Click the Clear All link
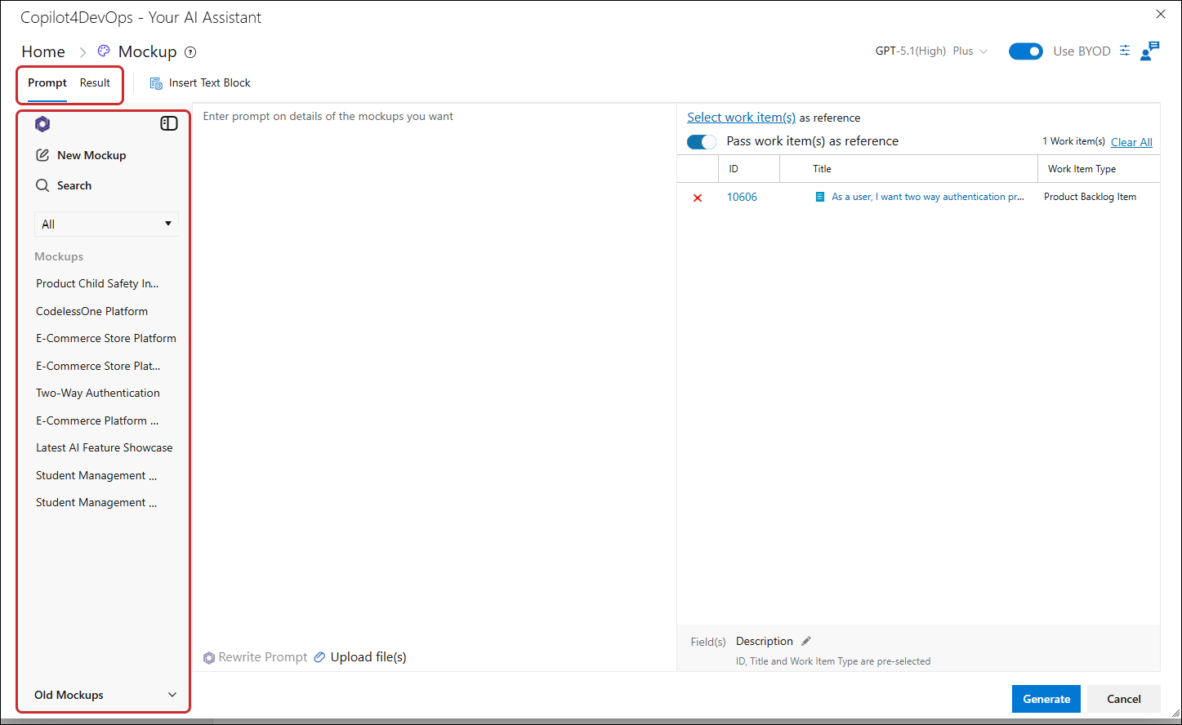Image resolution: width=1182 pixels, height=725 pixels. tap(1131, 142)
